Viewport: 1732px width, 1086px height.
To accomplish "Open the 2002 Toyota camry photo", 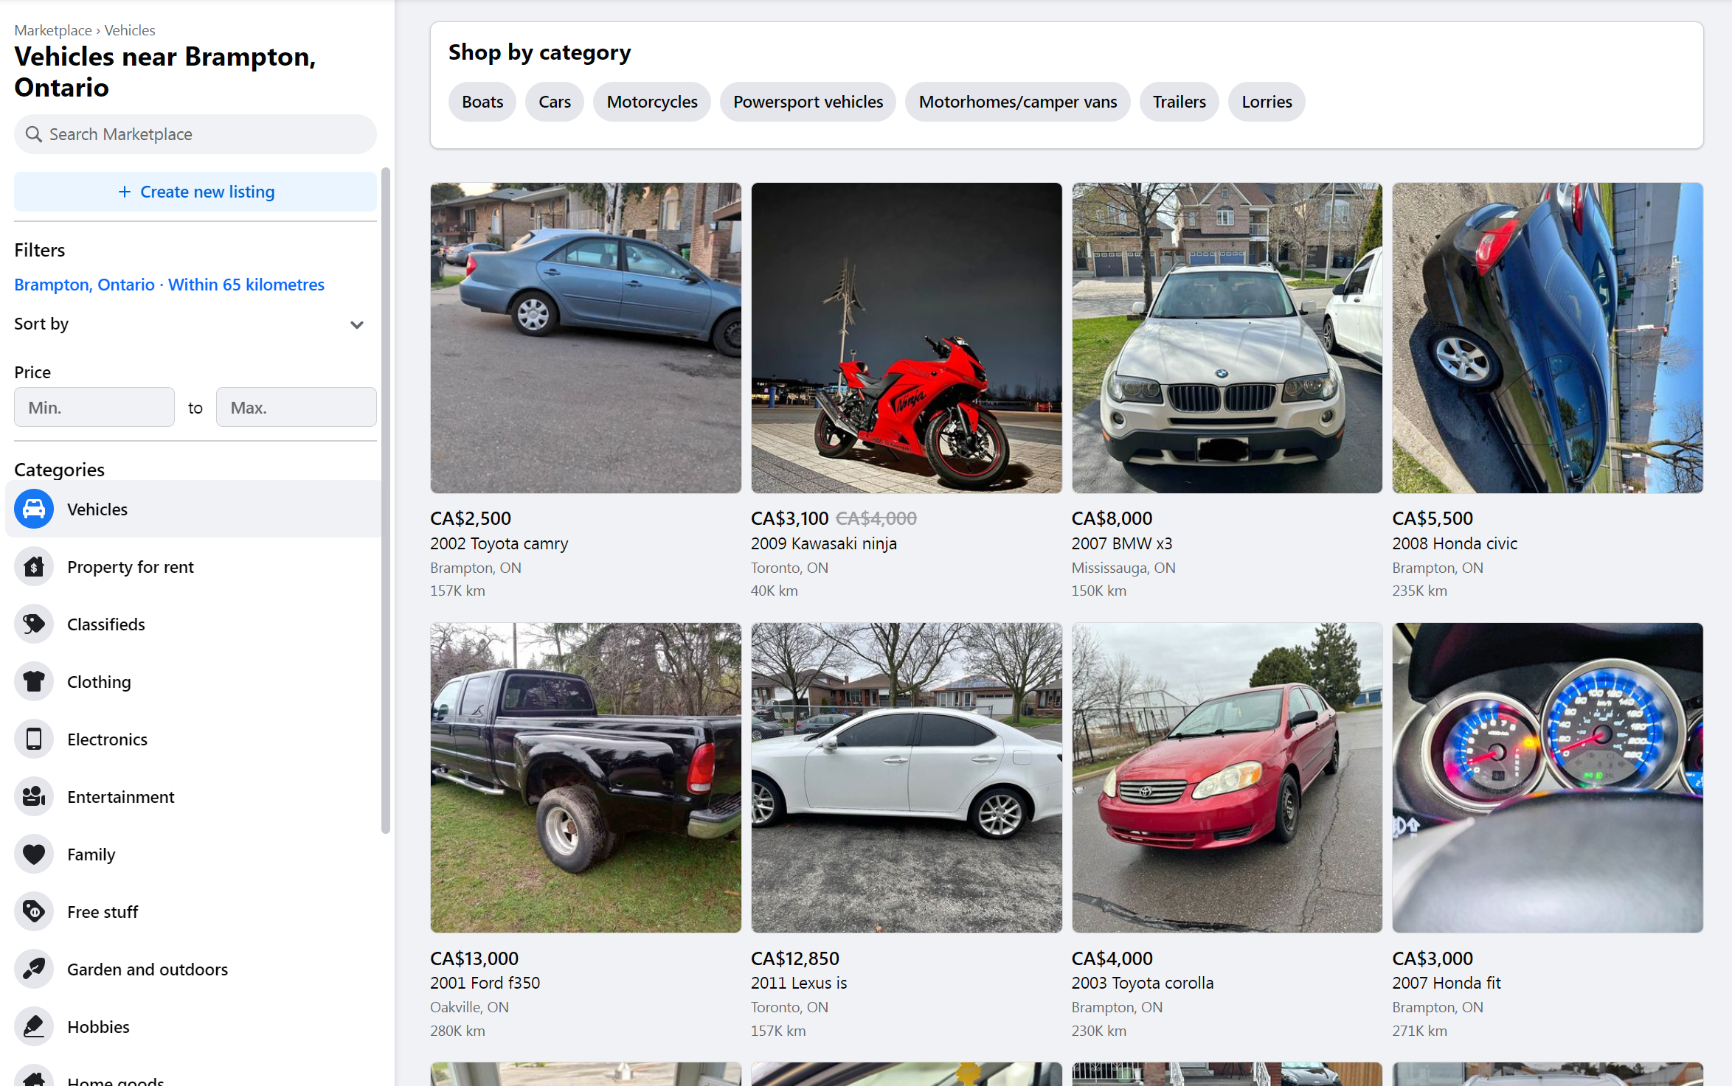I will click(x=586, y=338).
